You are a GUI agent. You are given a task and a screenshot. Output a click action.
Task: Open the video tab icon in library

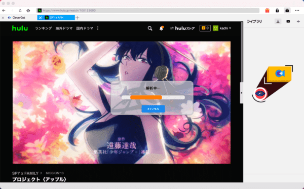point(288,21)
